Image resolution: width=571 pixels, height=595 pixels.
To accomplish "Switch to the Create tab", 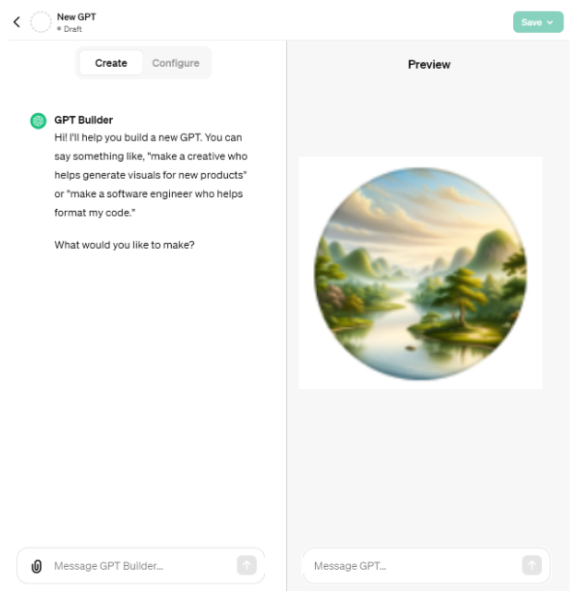I will (111, 63).
